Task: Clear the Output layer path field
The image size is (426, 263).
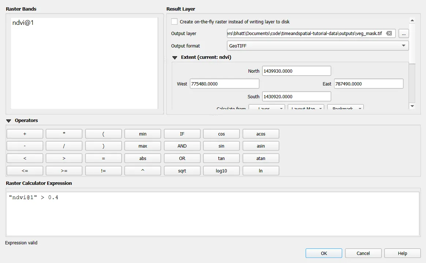Action: point(389,33)
